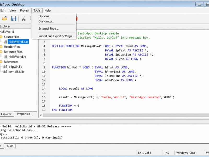Click the kernel32.lib library icon

[5, 72]
